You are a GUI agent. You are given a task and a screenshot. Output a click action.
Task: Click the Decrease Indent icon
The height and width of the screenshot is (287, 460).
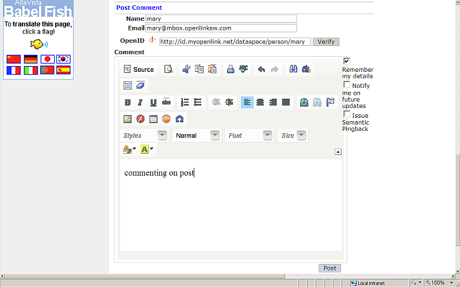[x=216, y=102]
